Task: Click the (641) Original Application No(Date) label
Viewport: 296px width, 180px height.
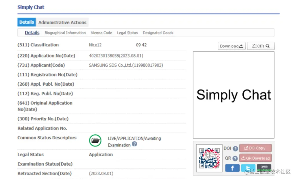Action: [45, 106]
